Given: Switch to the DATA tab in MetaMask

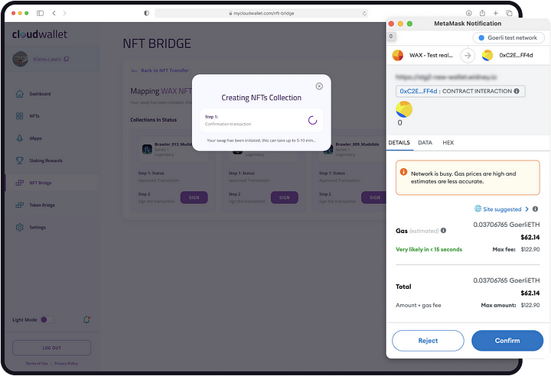Looking at the screenshot, I should click(x=425, y=143).
